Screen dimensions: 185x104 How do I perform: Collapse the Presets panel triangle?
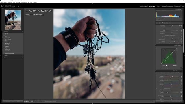[x=3, y=32]
